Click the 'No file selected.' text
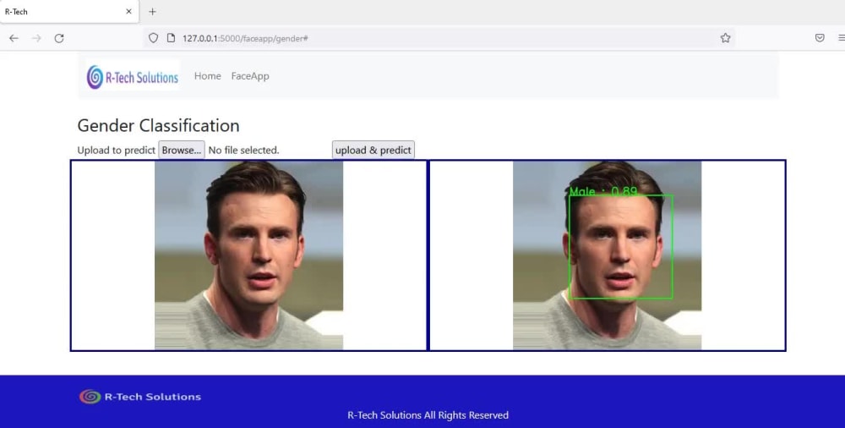 point(243,150)
